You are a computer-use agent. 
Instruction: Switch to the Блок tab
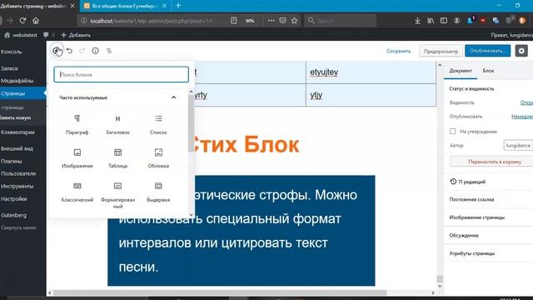click(x=488, y=71)
